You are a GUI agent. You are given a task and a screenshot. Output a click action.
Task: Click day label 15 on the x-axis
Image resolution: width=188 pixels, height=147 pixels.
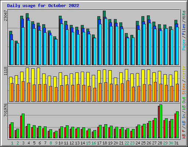click(88, 143)
